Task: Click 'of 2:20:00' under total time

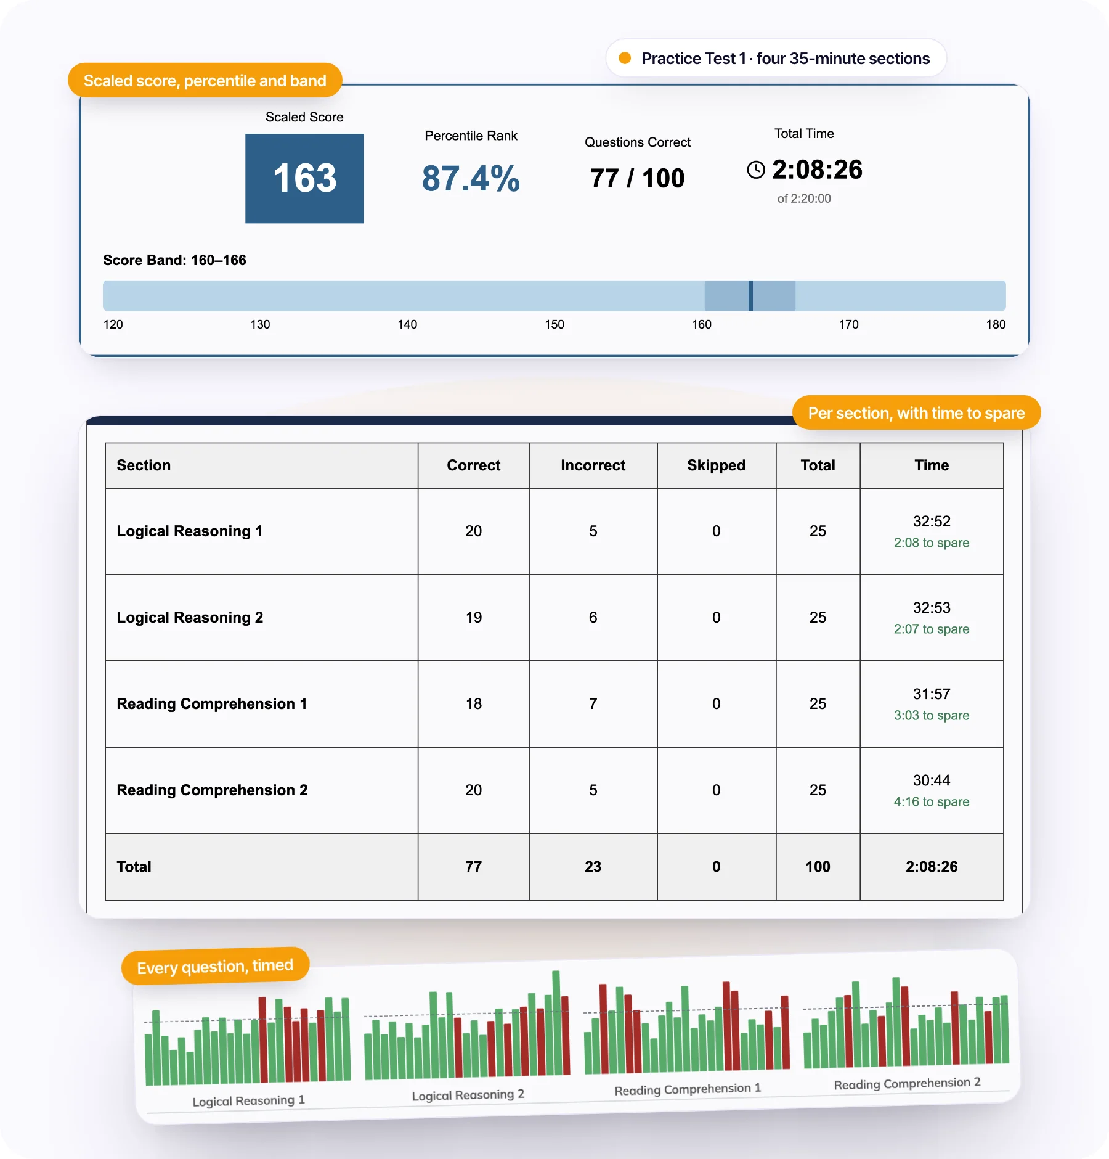Action: (804, 199)
